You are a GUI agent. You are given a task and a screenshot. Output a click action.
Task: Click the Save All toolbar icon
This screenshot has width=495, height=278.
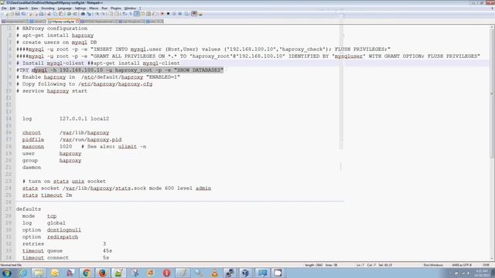click(x=24, y=14)
